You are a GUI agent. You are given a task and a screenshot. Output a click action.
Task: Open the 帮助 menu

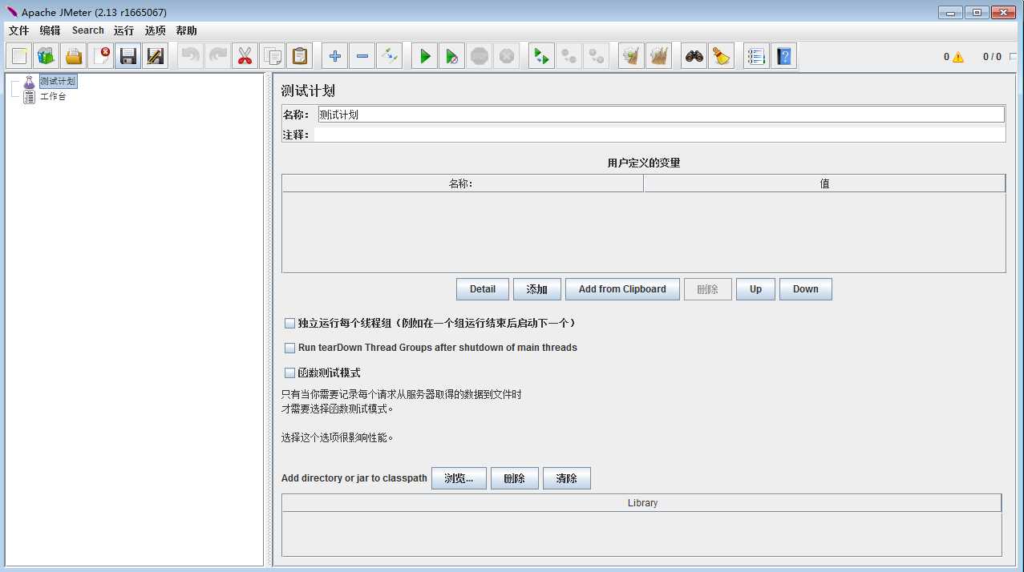click(186, 30)
